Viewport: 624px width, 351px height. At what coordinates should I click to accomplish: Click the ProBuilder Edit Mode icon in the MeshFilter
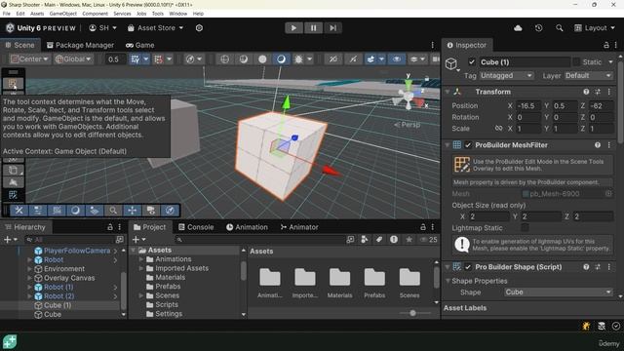462,165
